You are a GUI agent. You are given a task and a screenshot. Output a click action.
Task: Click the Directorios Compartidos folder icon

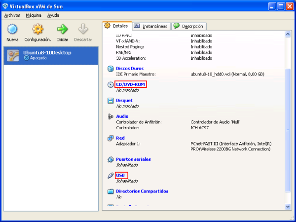(110, 191)
